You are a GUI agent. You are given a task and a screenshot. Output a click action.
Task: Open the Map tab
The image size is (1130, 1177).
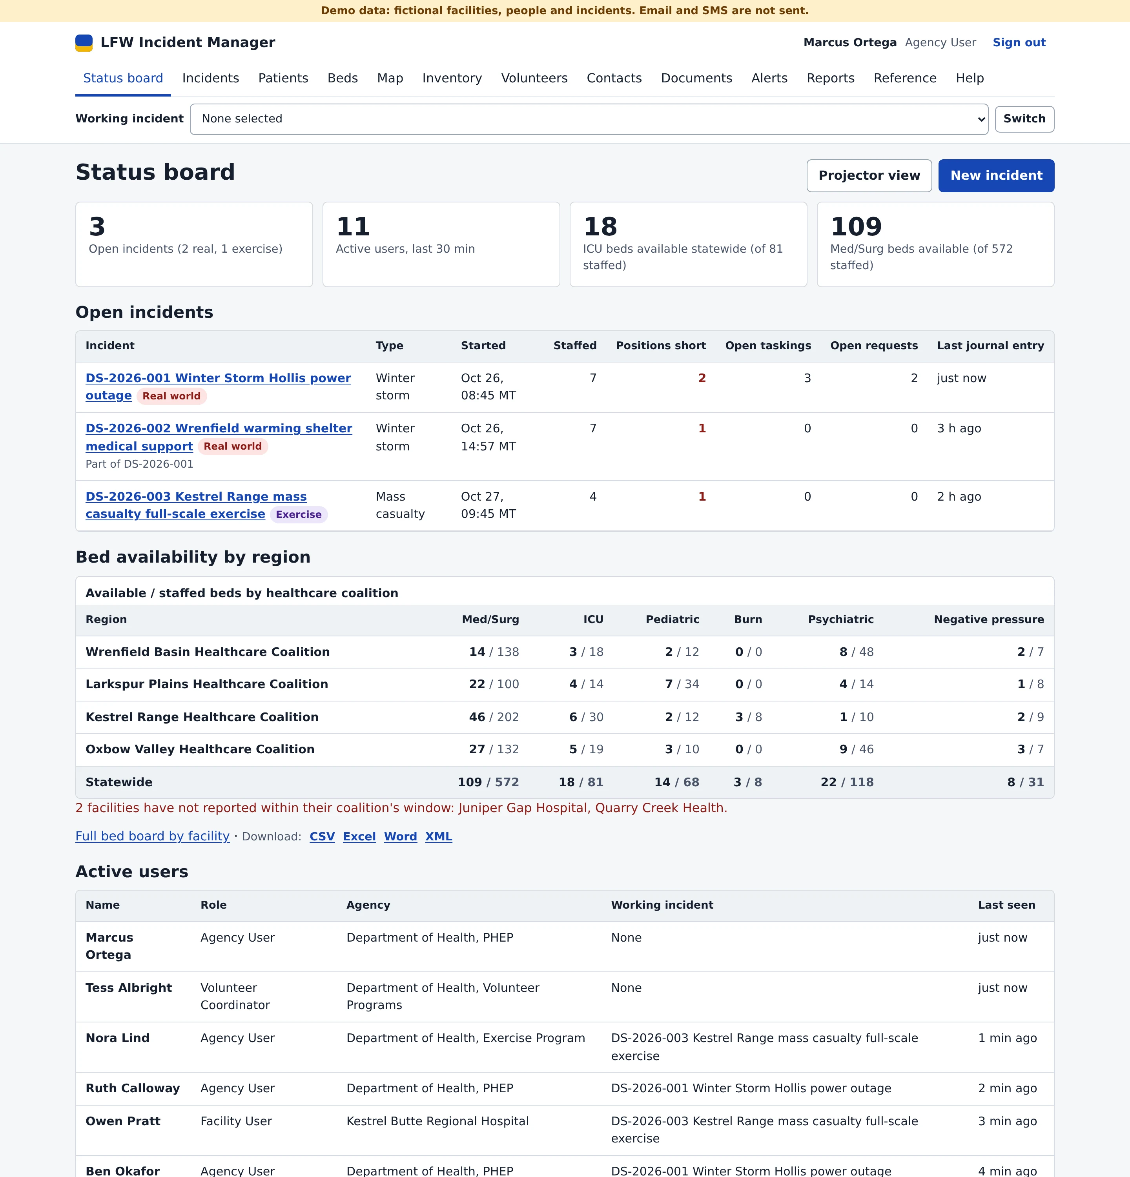[x=390, y=78]
